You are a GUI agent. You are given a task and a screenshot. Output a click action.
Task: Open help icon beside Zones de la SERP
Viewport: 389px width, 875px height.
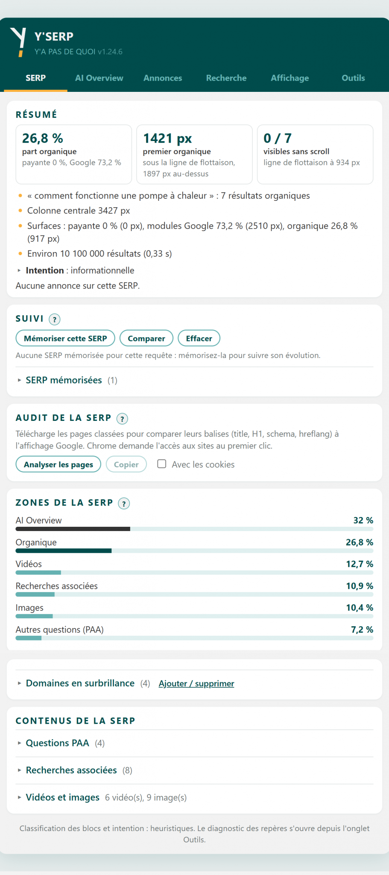point(124,503)
